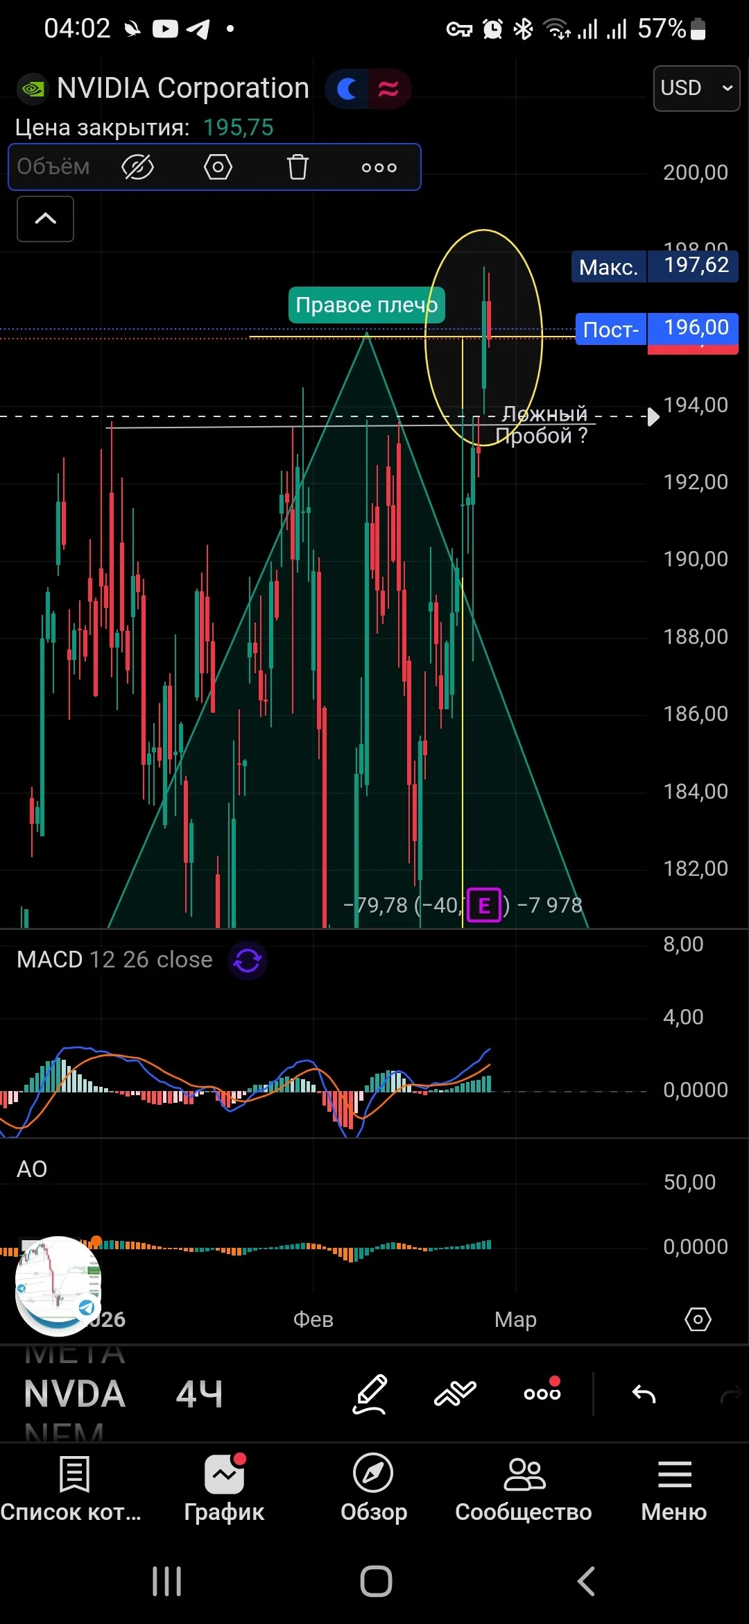Open more options for Объём indicator
The height and width of the screenshot is (1624, 749).
coord(379,167)
